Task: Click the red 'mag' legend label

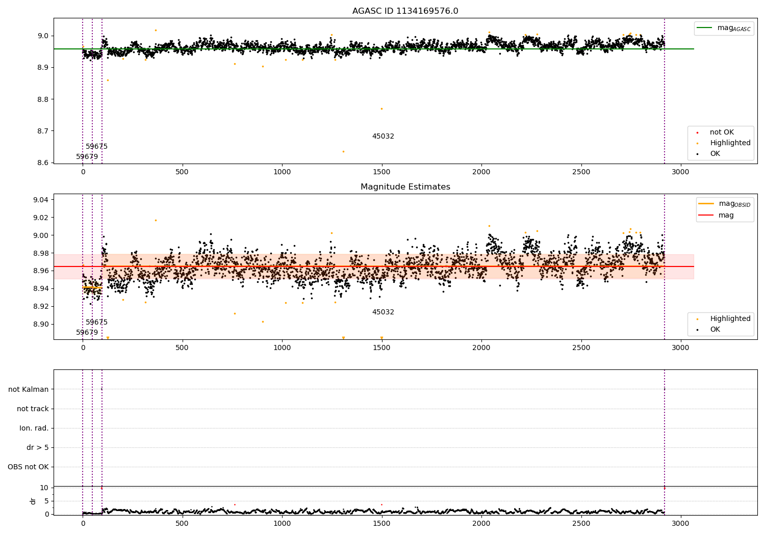Action: click(726, 216)
